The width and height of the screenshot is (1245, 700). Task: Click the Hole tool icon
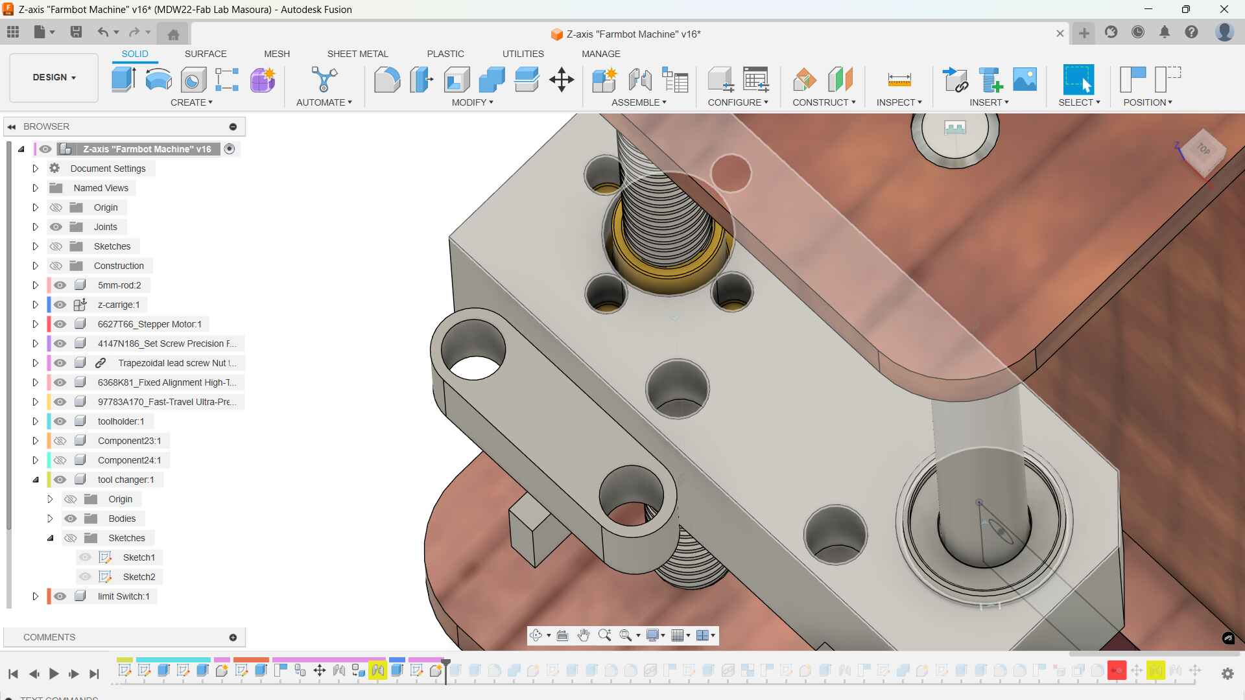193,80
